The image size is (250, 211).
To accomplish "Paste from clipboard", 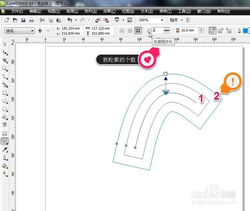I will click(x=58, y=20).
